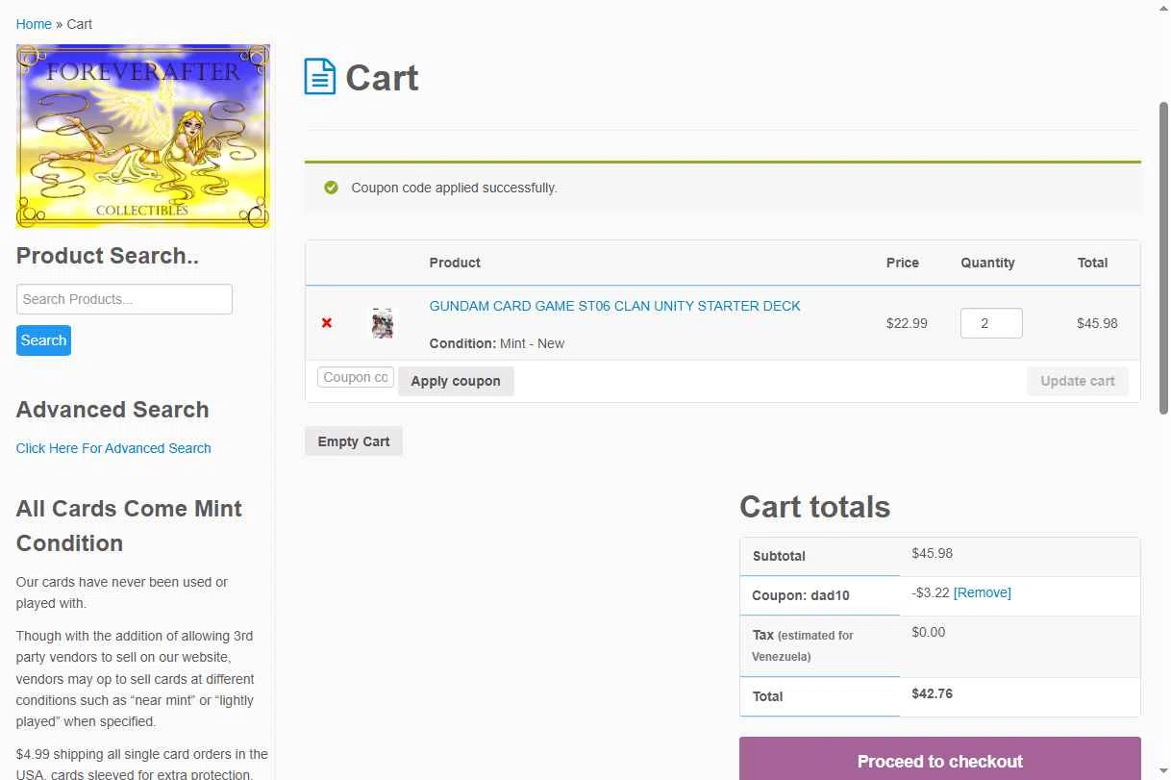Click the green coupon success checkmark

tap(332, 188)
